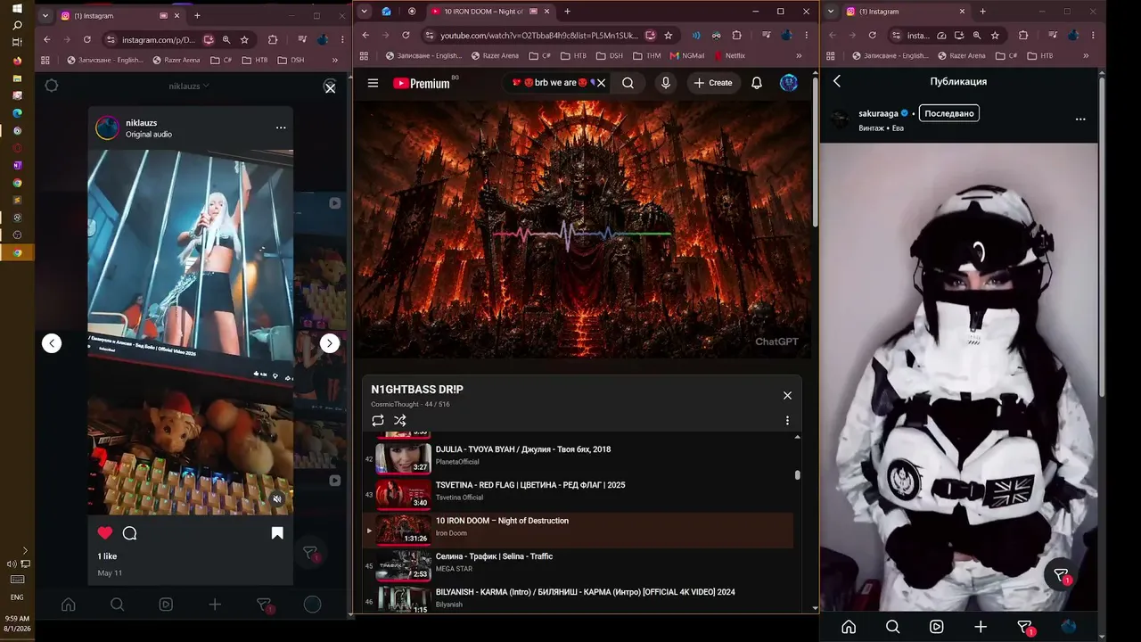The width and height of the screenshot is (1141, 642).
Task: Toggle loop for the N1GHTBASS DR!P playlist
Action: [378, 421]
